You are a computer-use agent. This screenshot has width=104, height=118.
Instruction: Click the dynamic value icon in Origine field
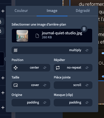(45, 103)
